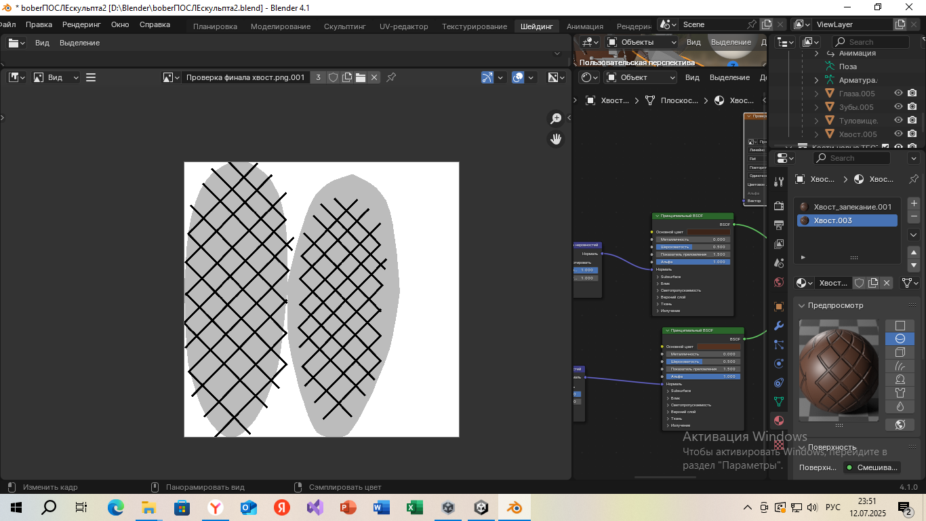The image size is (926, 521).
Task: Disable Туловище mesh in renders camera icon
Action: pyautogui.click(x=912, y=121)
